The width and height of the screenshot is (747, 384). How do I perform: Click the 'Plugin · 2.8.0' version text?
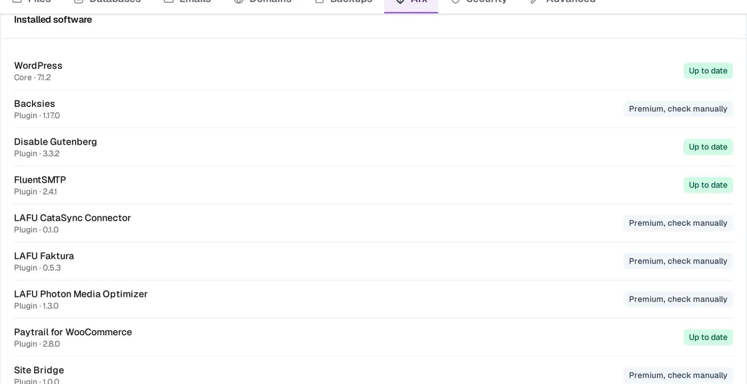tap(37, 344)
